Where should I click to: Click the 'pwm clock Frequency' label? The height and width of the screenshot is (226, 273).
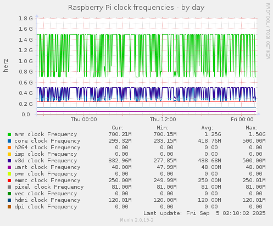(x=46, y=174)
